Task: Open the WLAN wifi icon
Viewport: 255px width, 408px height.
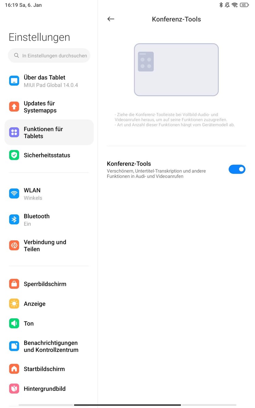Action: point(14,194)
